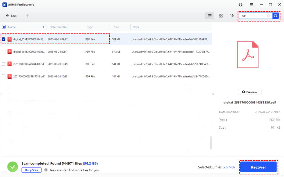This screenshot has height=177, width=284.
Task: Switch to list view layout
Action: click(x=210, y=16)
